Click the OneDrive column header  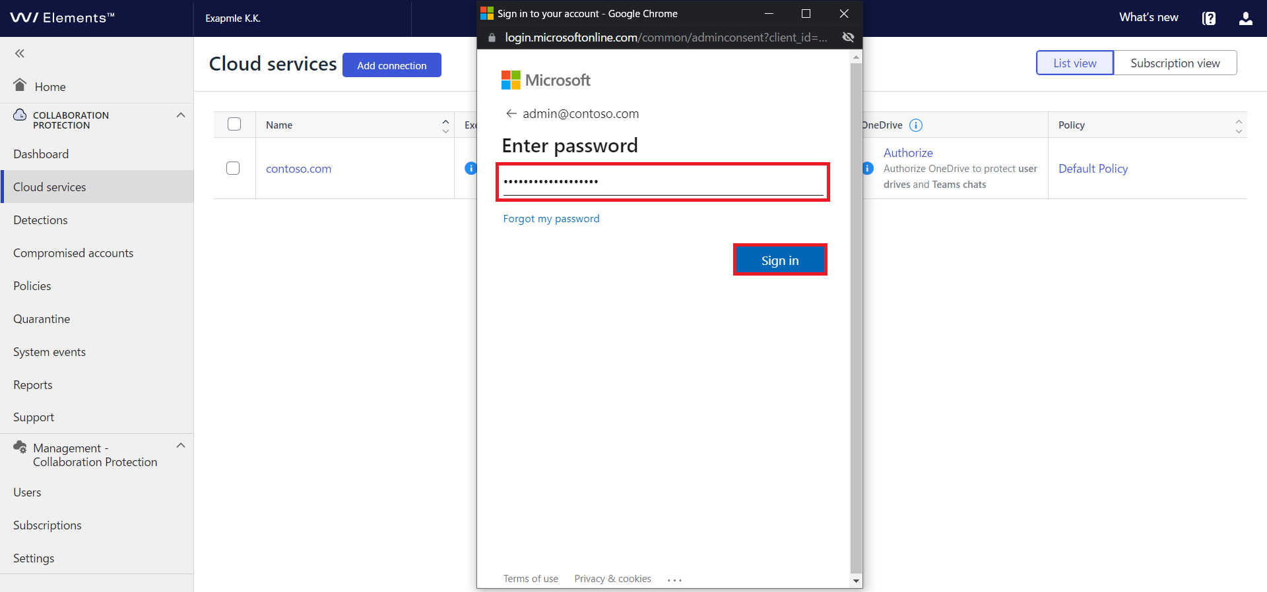[883, 125]
